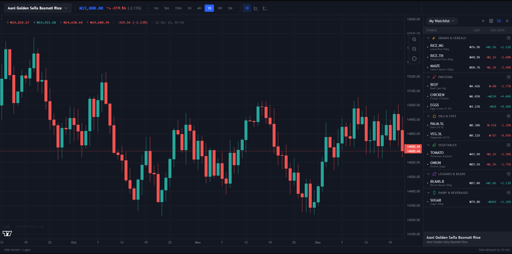Viewport: 512px width, 254px height.
Task: Collapse the Proteins watchlist group
Action: coord(428,77)
